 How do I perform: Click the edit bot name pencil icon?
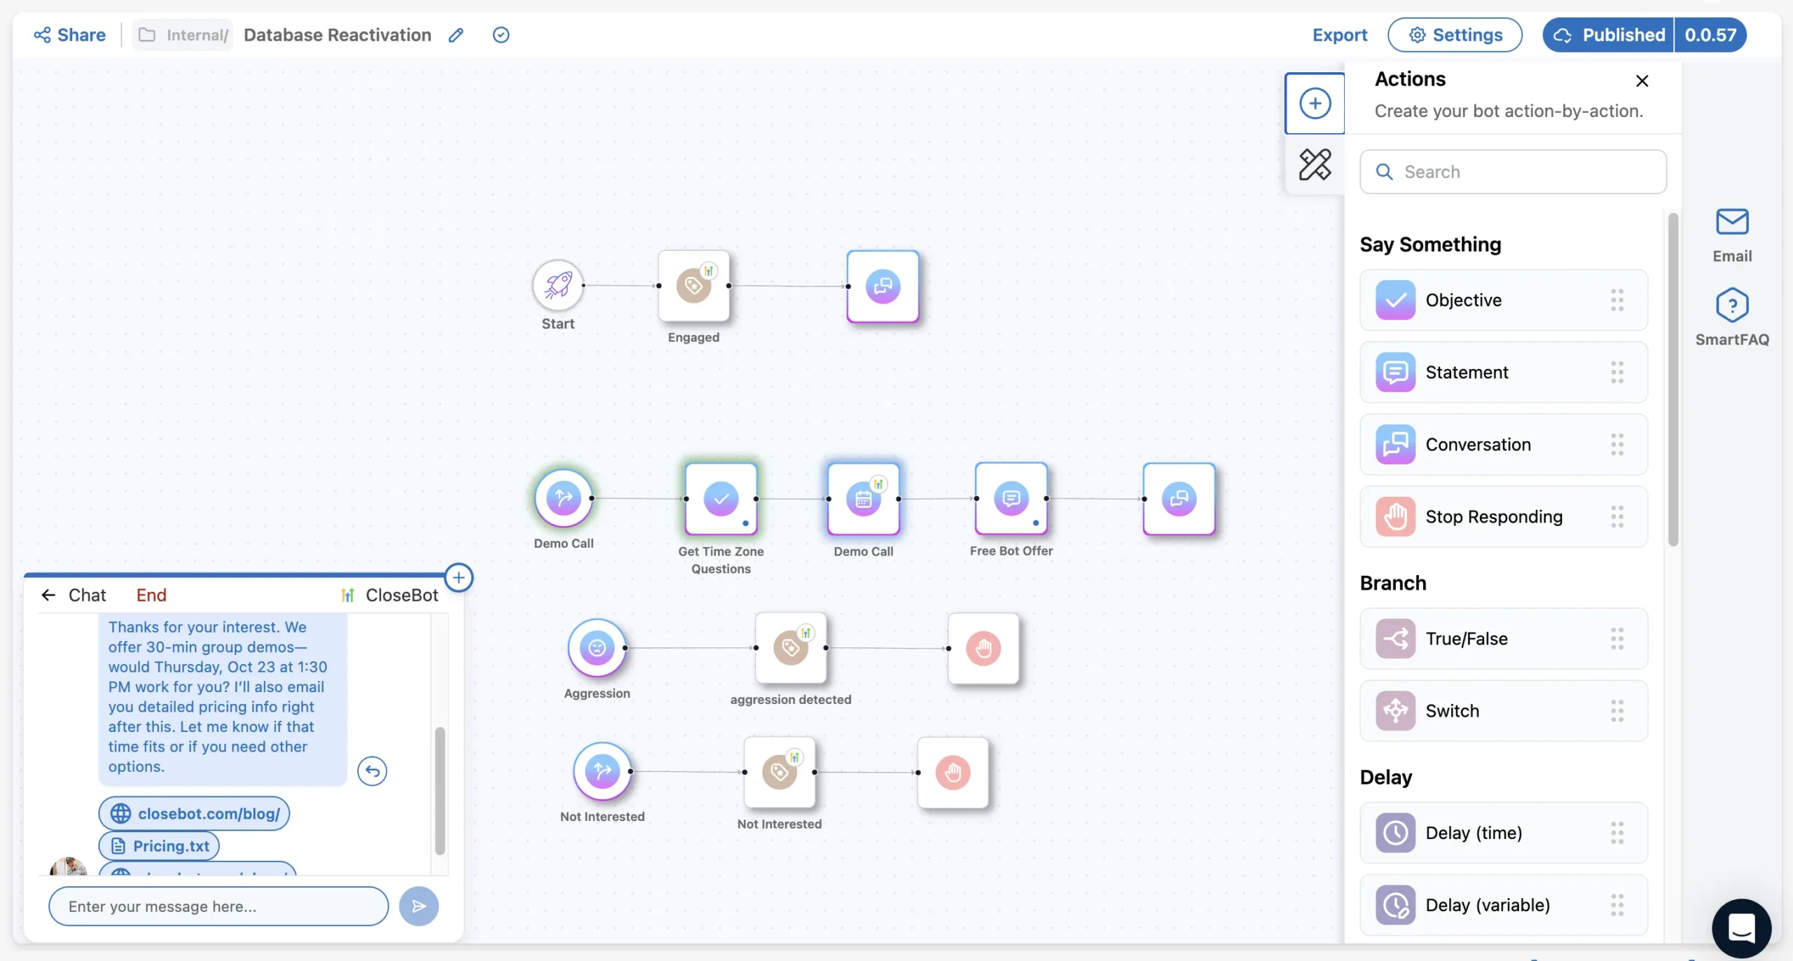[456, 35]
